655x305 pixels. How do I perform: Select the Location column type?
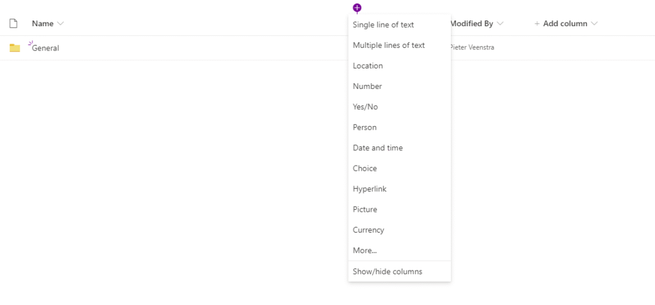click(399, 66)
